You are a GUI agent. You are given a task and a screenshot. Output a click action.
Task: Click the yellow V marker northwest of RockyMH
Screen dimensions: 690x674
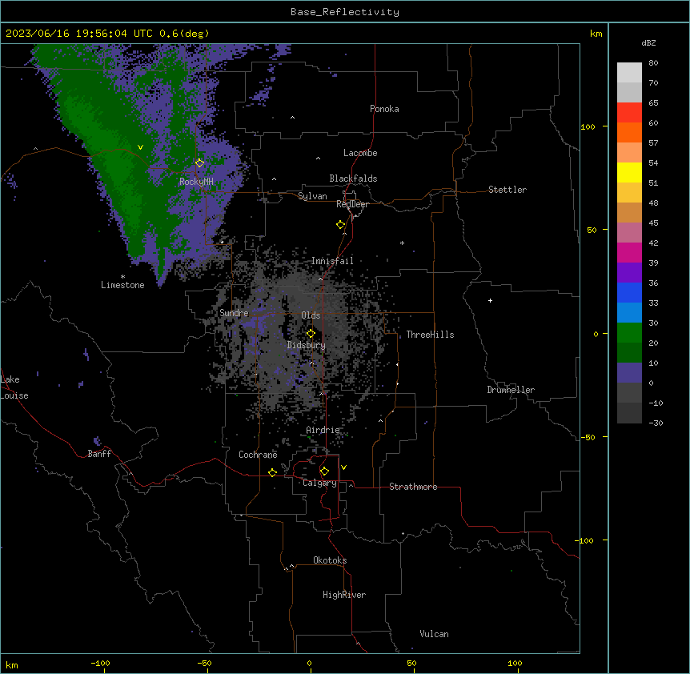[x=140, y=147]
